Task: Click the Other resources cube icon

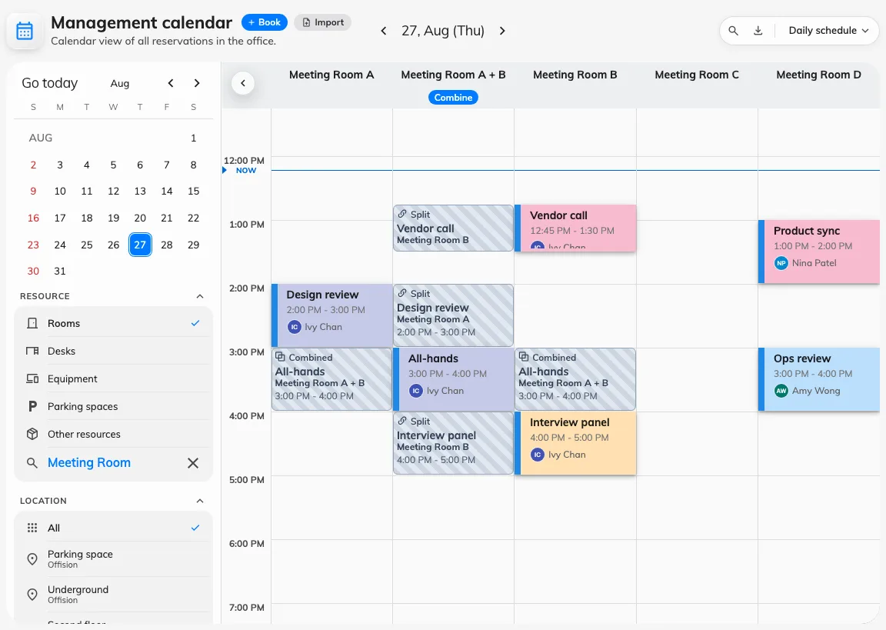Action: coord(32,434)
